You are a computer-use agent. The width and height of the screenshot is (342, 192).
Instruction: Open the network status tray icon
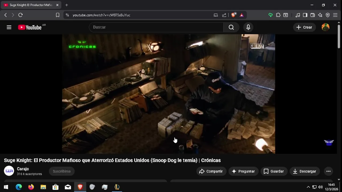click(314, 187)
